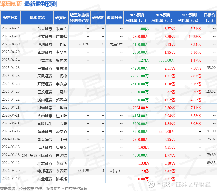
Task: Click the 45.19% accuracy value
Action: tap(83, 171)
